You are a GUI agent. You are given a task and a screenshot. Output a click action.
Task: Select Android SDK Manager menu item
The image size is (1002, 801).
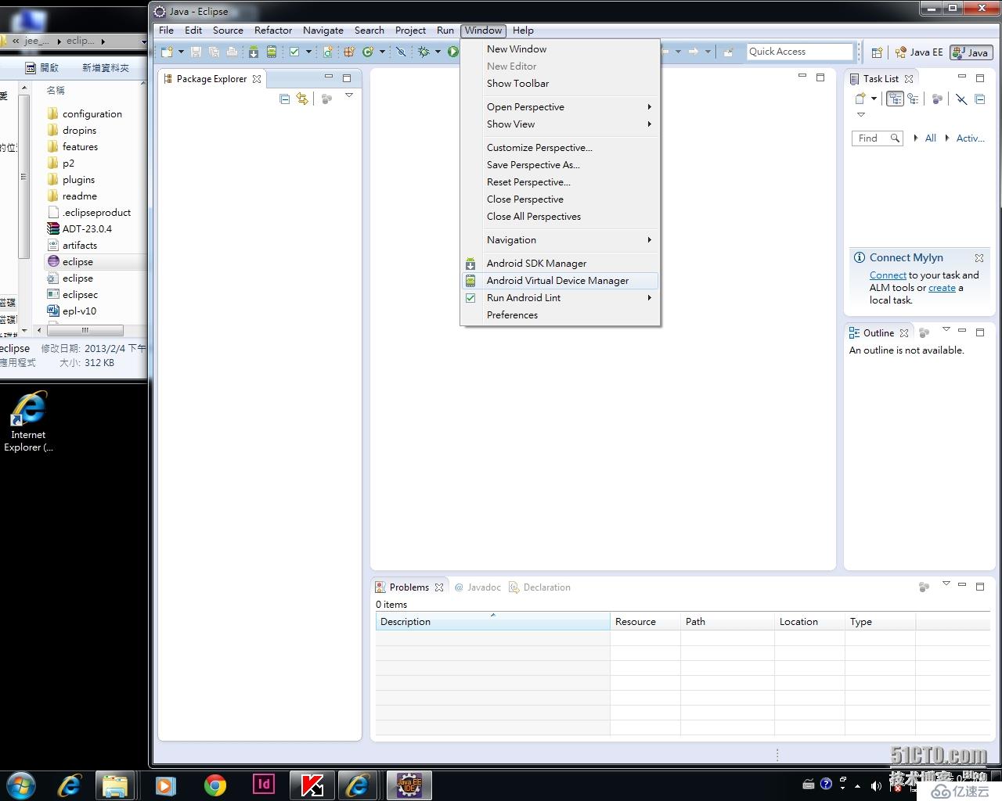[x=560, y=264]
